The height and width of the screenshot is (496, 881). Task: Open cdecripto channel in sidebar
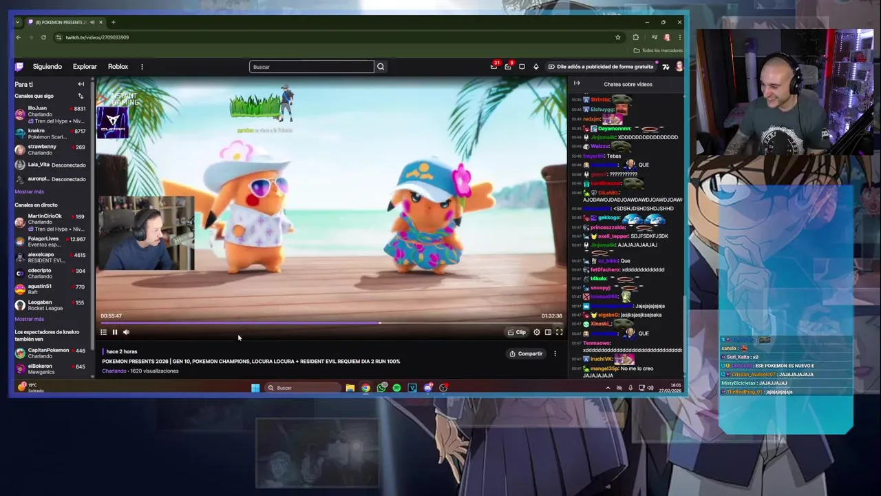tap(50, 273)
